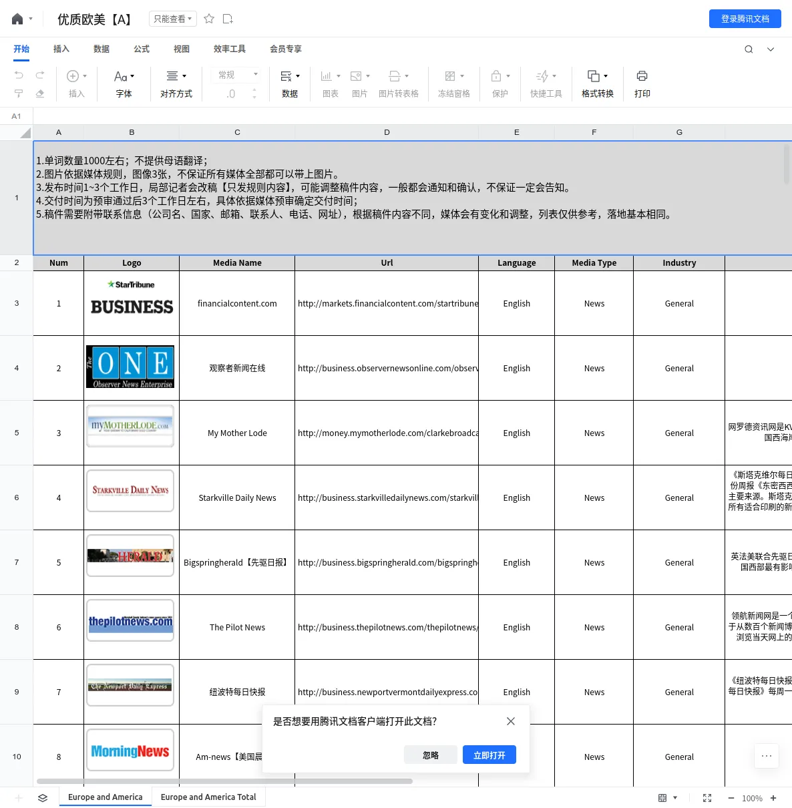Click the horizontal scrollbar

pos(225,781)
